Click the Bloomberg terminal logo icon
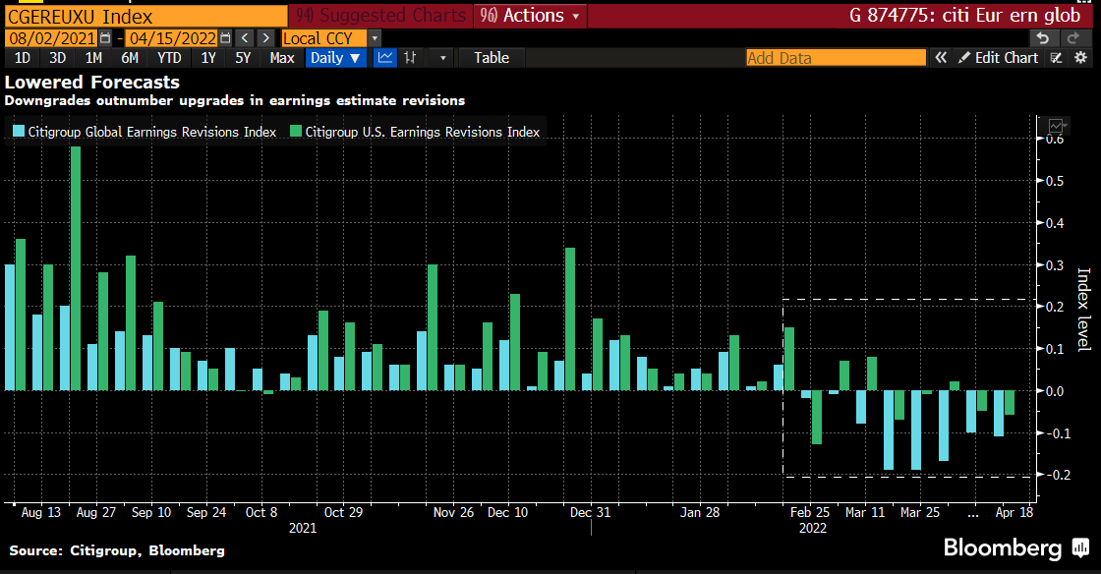The width and height of the screenshot is (1101, 574). point(1080,547)
